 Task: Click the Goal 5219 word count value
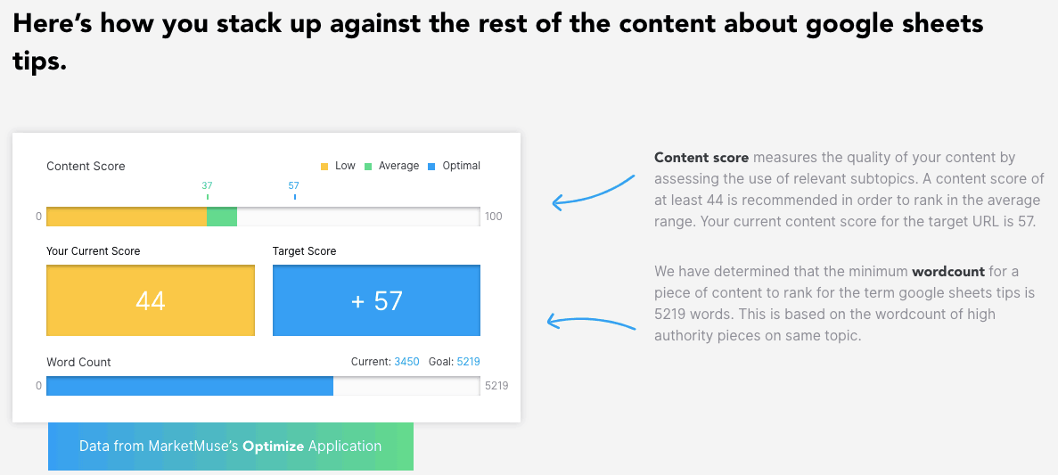[x=468, y=362]
